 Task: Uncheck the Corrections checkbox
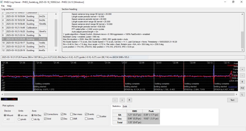click(x=45, y=114)
